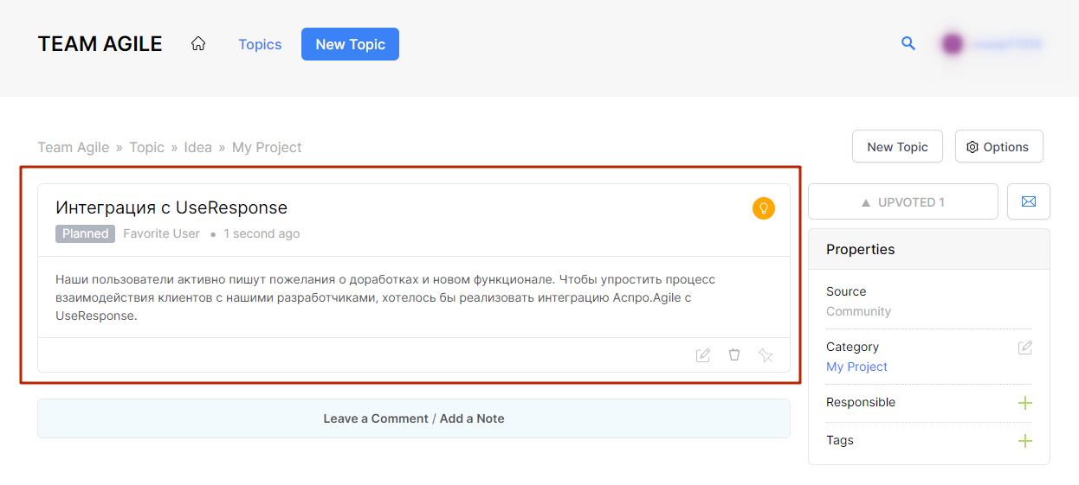Click the topic description paragraph
This screenshot has height=485, width=1079.
(x=385, y=297)
